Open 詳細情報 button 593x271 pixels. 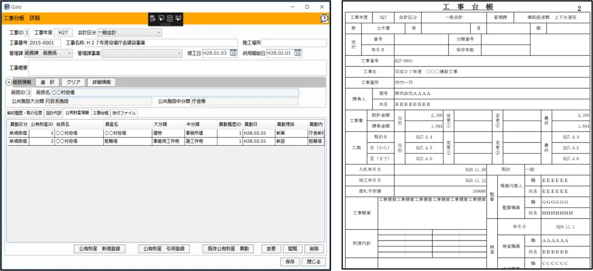[102, 82]
